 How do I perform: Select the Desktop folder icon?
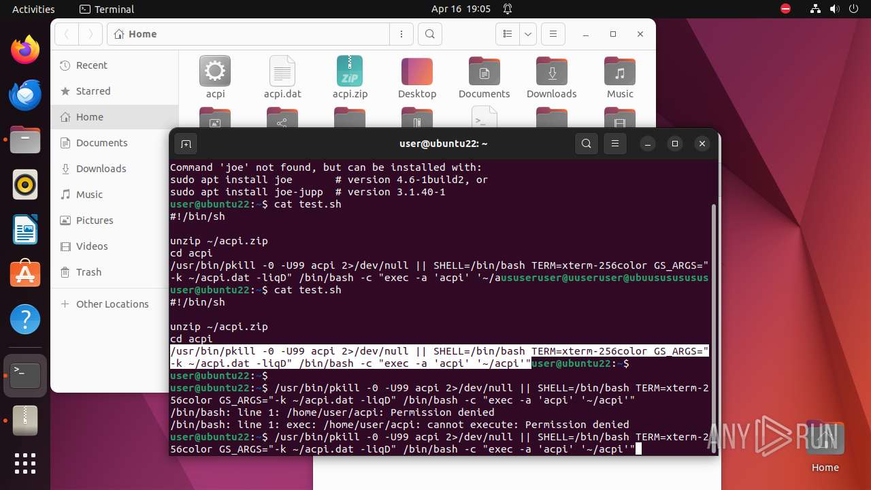click(x=417, y=77)
